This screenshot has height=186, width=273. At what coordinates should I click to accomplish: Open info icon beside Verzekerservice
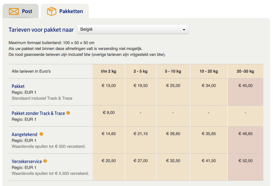[x=45, y=161]
